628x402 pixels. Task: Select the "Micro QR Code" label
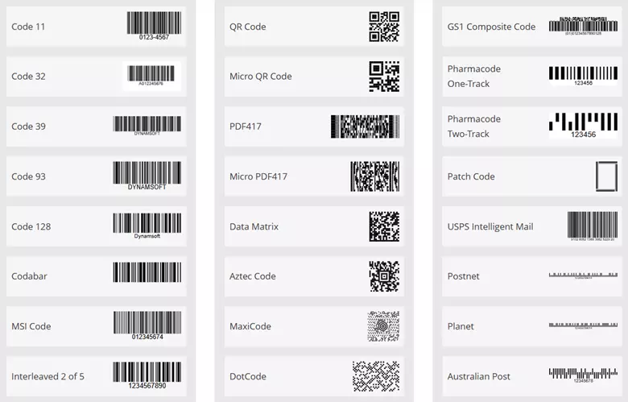pyautogui.click(x=260, y=77)
